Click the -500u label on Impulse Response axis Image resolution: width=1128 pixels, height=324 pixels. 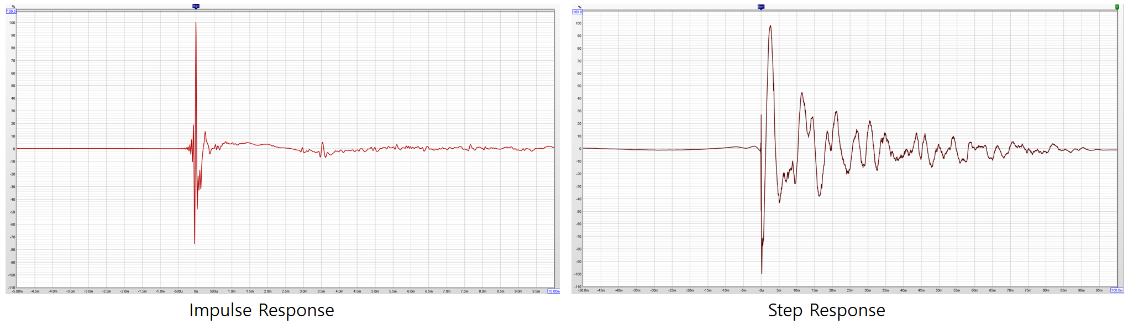coord(178,291)
